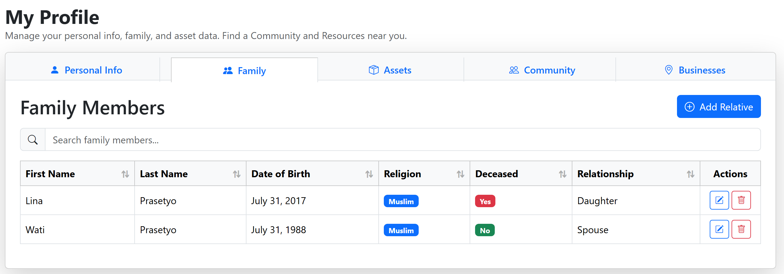The height and width of the screenshot is (274, 784).
Task: Click the Muslim badge in Wati's row
Action: (401, 230)
